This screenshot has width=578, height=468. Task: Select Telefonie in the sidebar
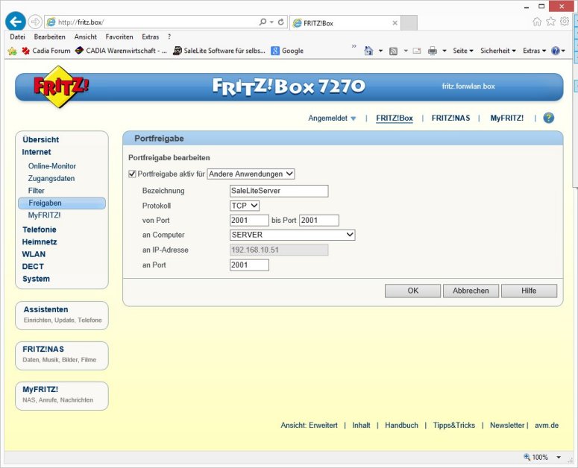(40, 230)
